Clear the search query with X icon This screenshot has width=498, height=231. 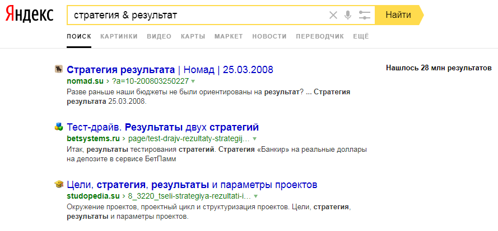333,15
